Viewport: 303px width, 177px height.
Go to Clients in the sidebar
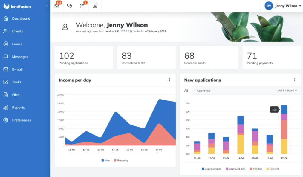click(x=17, y=31)
